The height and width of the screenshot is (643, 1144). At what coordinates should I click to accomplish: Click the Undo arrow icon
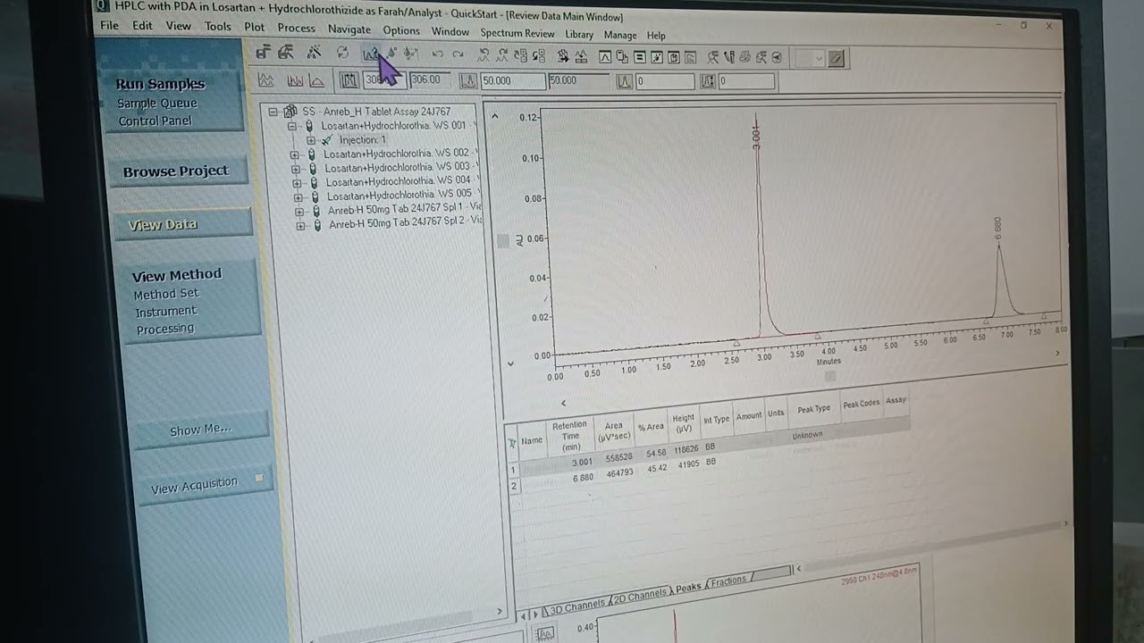click(x=437, y=54)
